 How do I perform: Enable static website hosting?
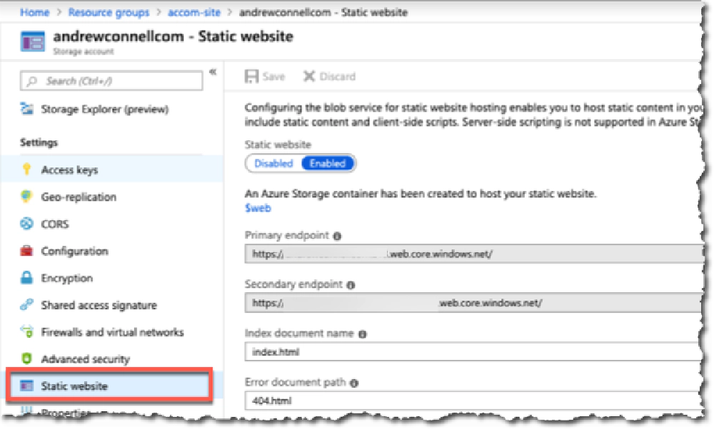pos(328,163)
